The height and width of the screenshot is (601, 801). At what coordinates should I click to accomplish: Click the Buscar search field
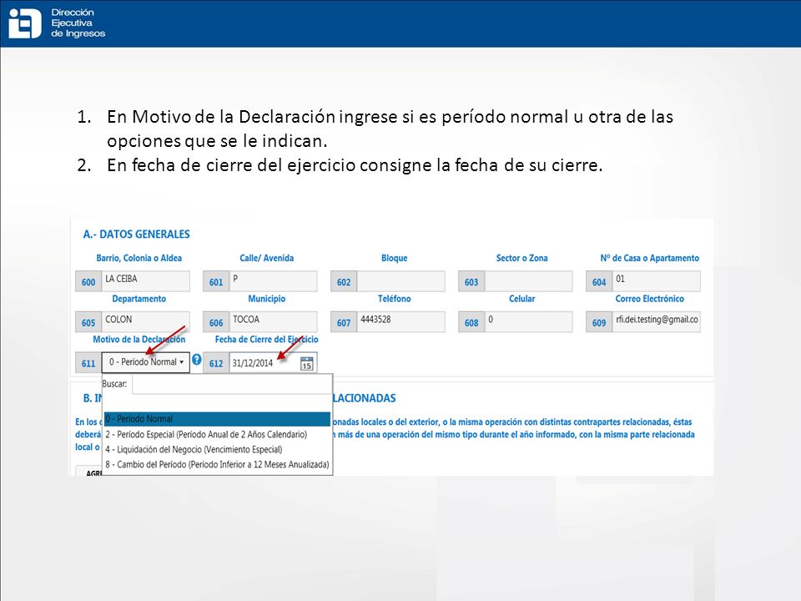(x=232, y=384)
